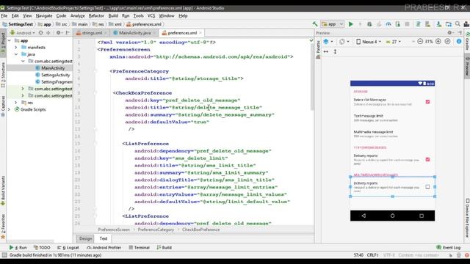Viewport: 470px width, 264px height.
Task: Switch to the strings.xml tab
Action: tap(91, 32)
